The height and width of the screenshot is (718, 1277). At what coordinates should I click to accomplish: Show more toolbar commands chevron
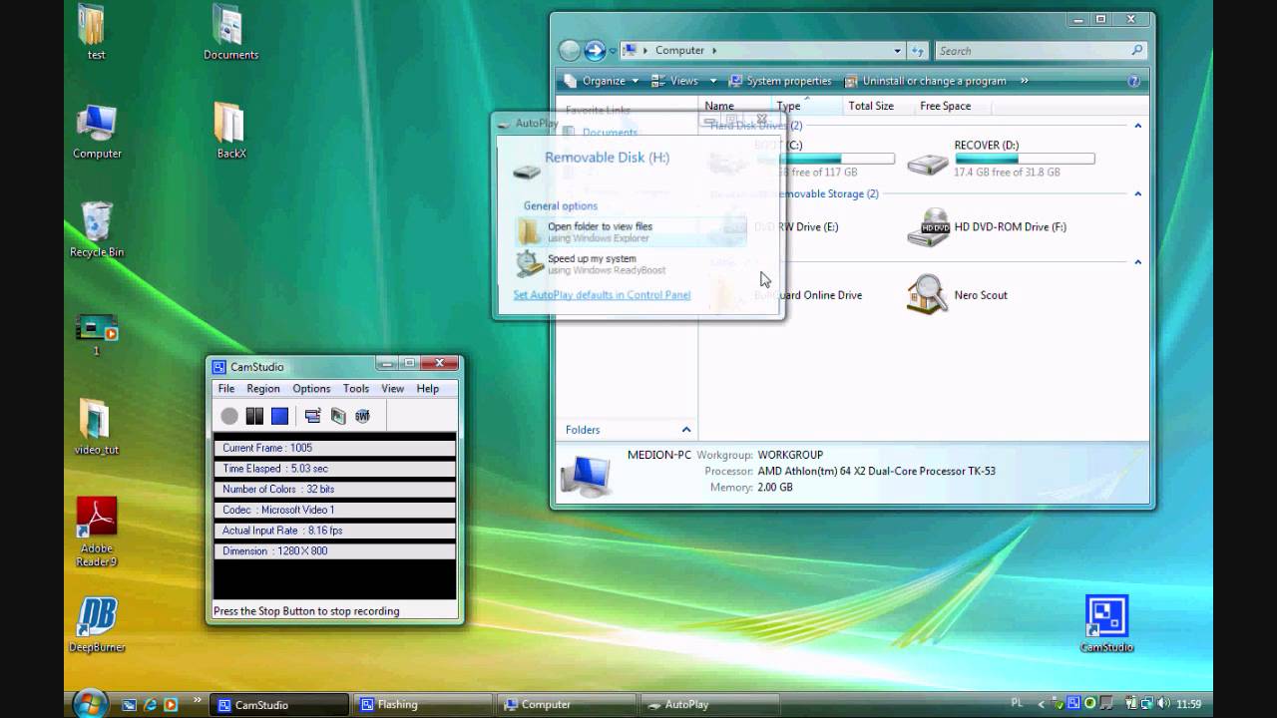1025,81
